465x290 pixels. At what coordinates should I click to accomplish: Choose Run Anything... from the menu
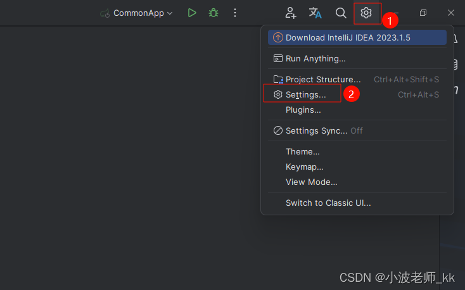(x=357, y=58)
